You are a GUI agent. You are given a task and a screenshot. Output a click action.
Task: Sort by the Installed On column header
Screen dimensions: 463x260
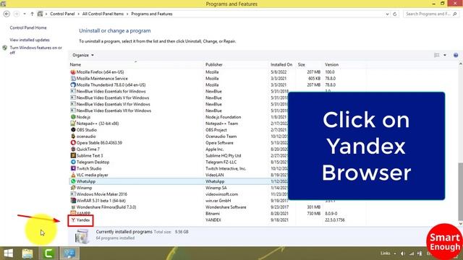click(281, 64)
